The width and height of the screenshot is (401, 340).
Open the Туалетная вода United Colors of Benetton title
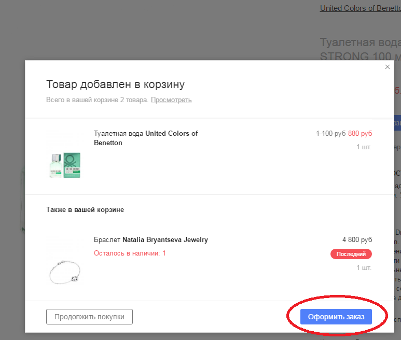pyautogui.click(x=146, y=138)
